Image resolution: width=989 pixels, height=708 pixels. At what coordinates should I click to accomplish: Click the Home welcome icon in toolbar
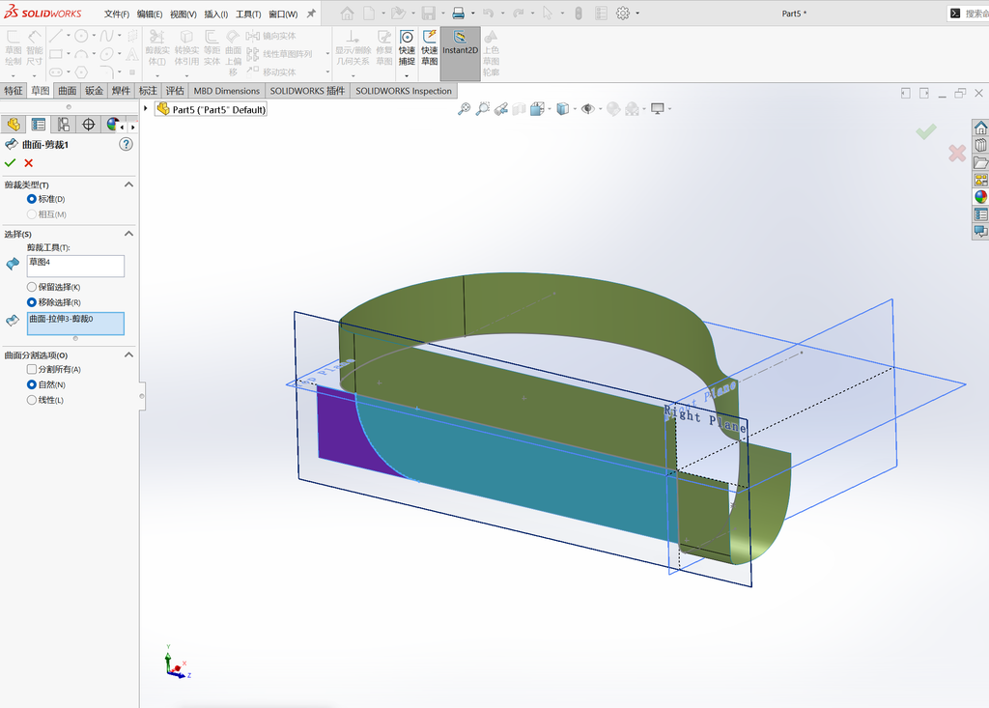[347, 14]
